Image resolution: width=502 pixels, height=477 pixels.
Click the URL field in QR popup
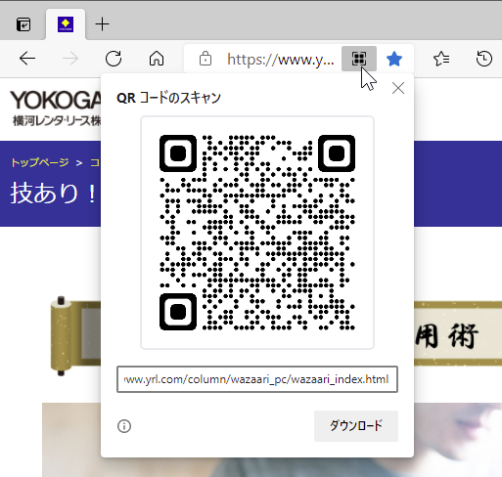tap(257, 379)
